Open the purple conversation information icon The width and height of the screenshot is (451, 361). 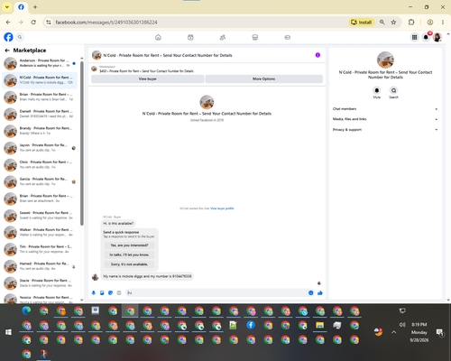click(318, 55)
